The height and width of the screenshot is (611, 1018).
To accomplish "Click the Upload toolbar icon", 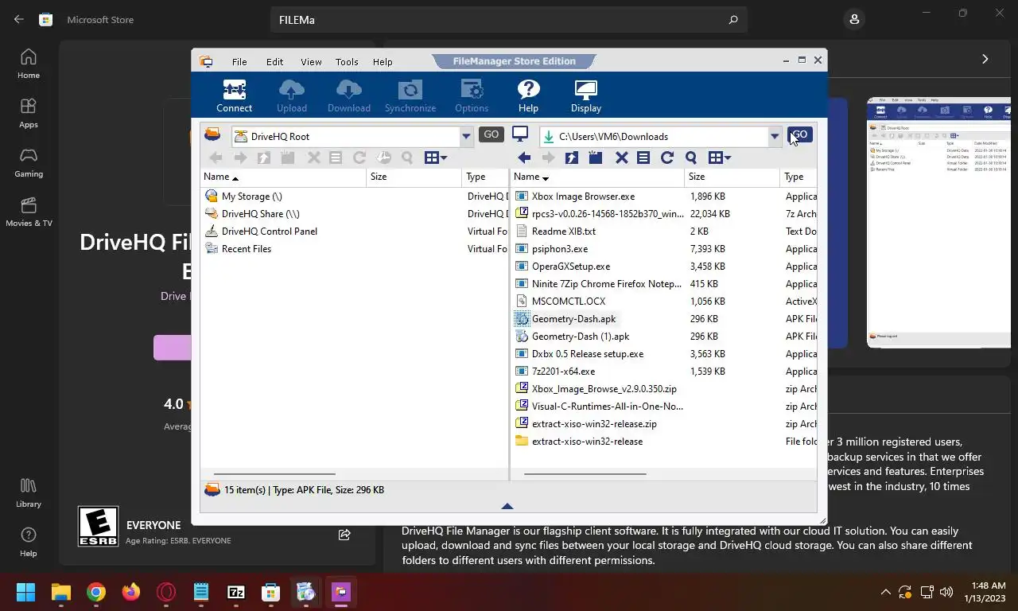I will 291,96.
